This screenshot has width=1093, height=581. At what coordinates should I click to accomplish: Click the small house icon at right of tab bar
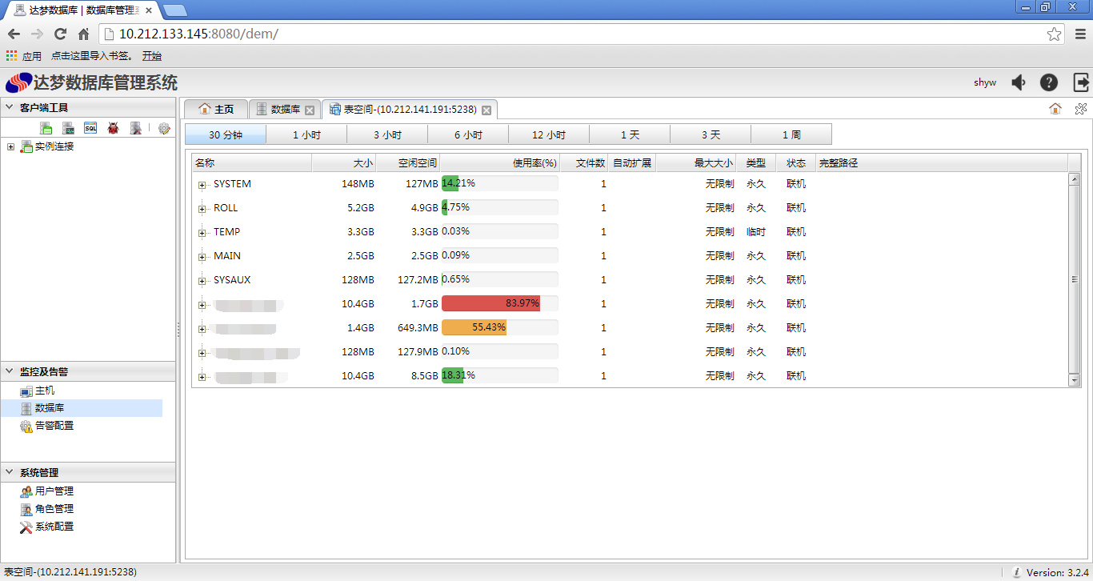tap(1055, 109)
